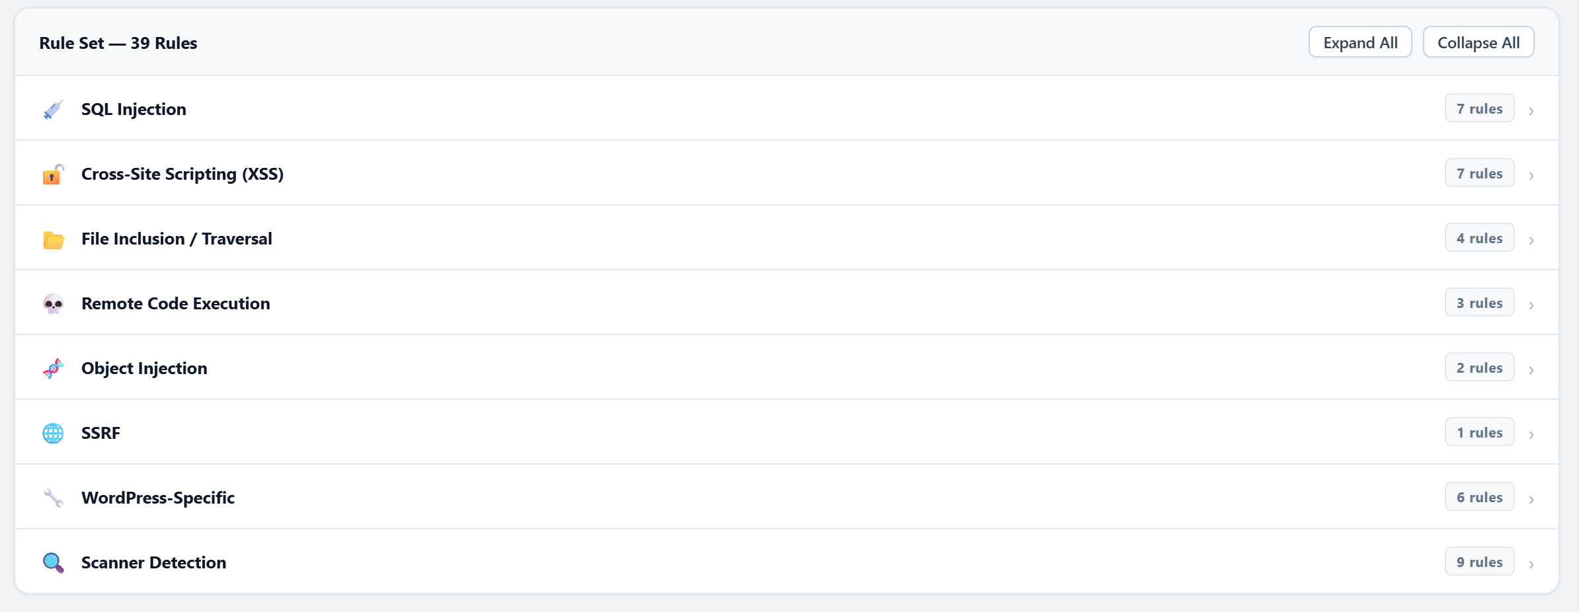Select the magnifying glass icon beside Scanner Detection

53,562
